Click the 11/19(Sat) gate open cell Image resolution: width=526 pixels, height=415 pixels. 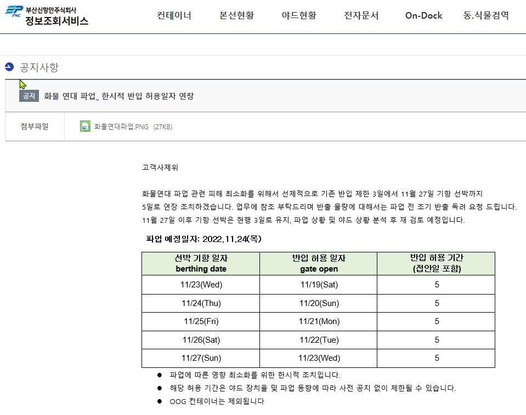click(319, 285)
